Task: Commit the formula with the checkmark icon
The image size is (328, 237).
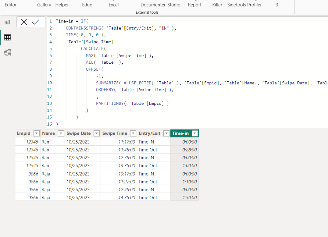Action: click(x=36, y=22)
